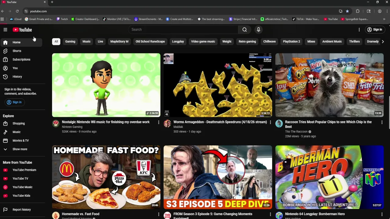Open YouTube settings three-dot menu
This screenshot has height=219, width=390.
[359, 30]
